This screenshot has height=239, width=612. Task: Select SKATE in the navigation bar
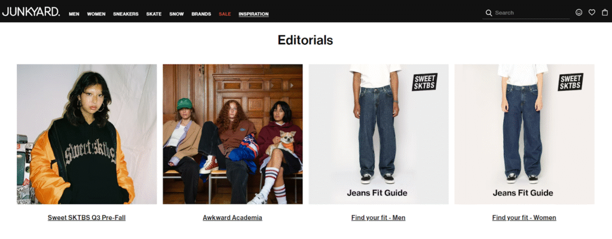154,14
